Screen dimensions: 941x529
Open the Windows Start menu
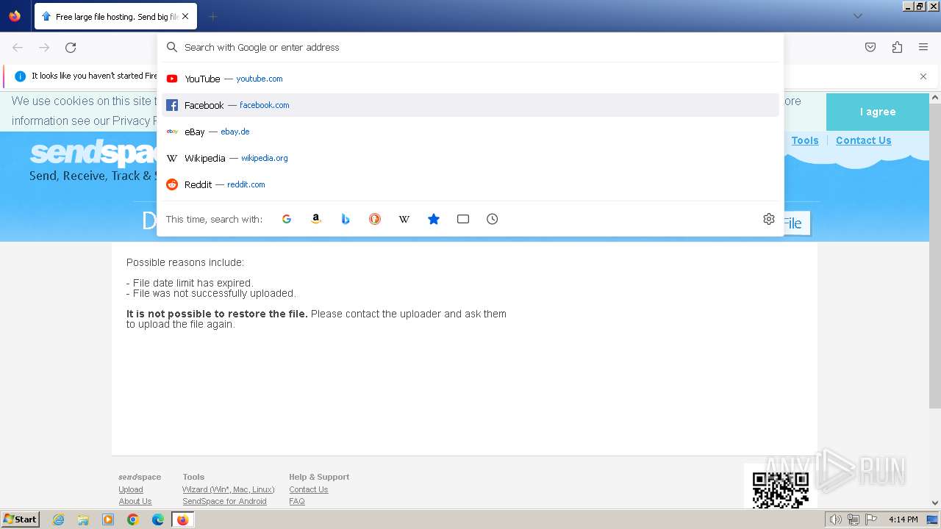click(21, 519)
